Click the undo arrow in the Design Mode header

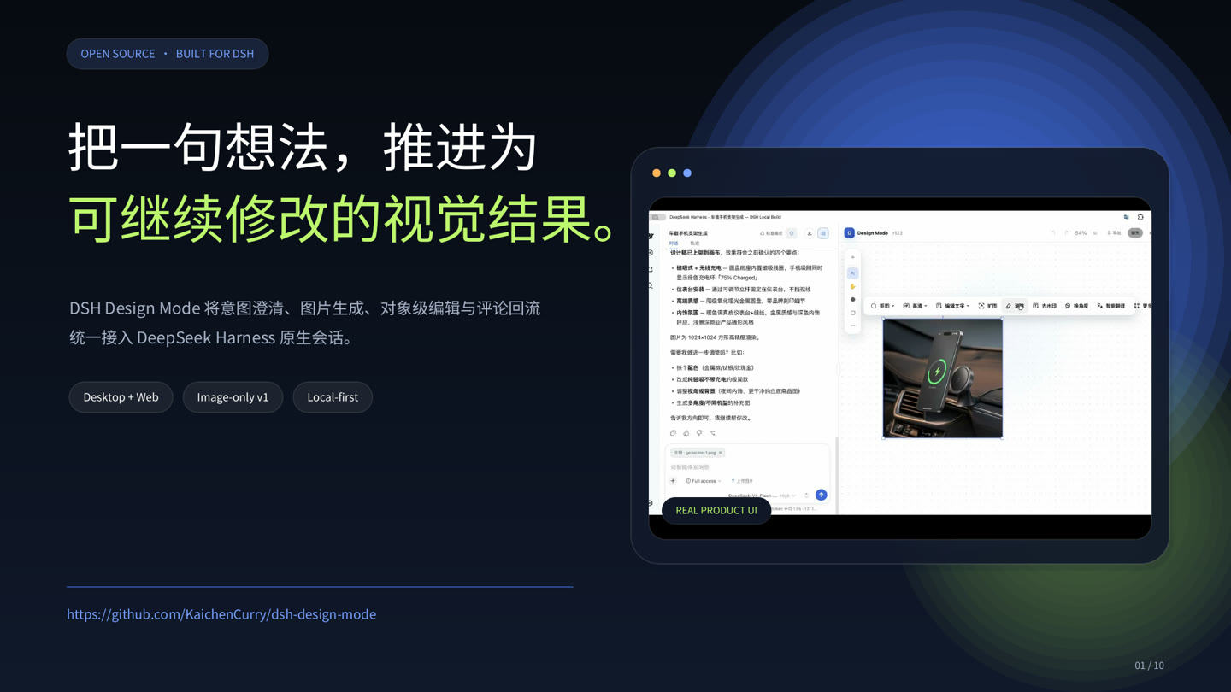[1053, 233]
